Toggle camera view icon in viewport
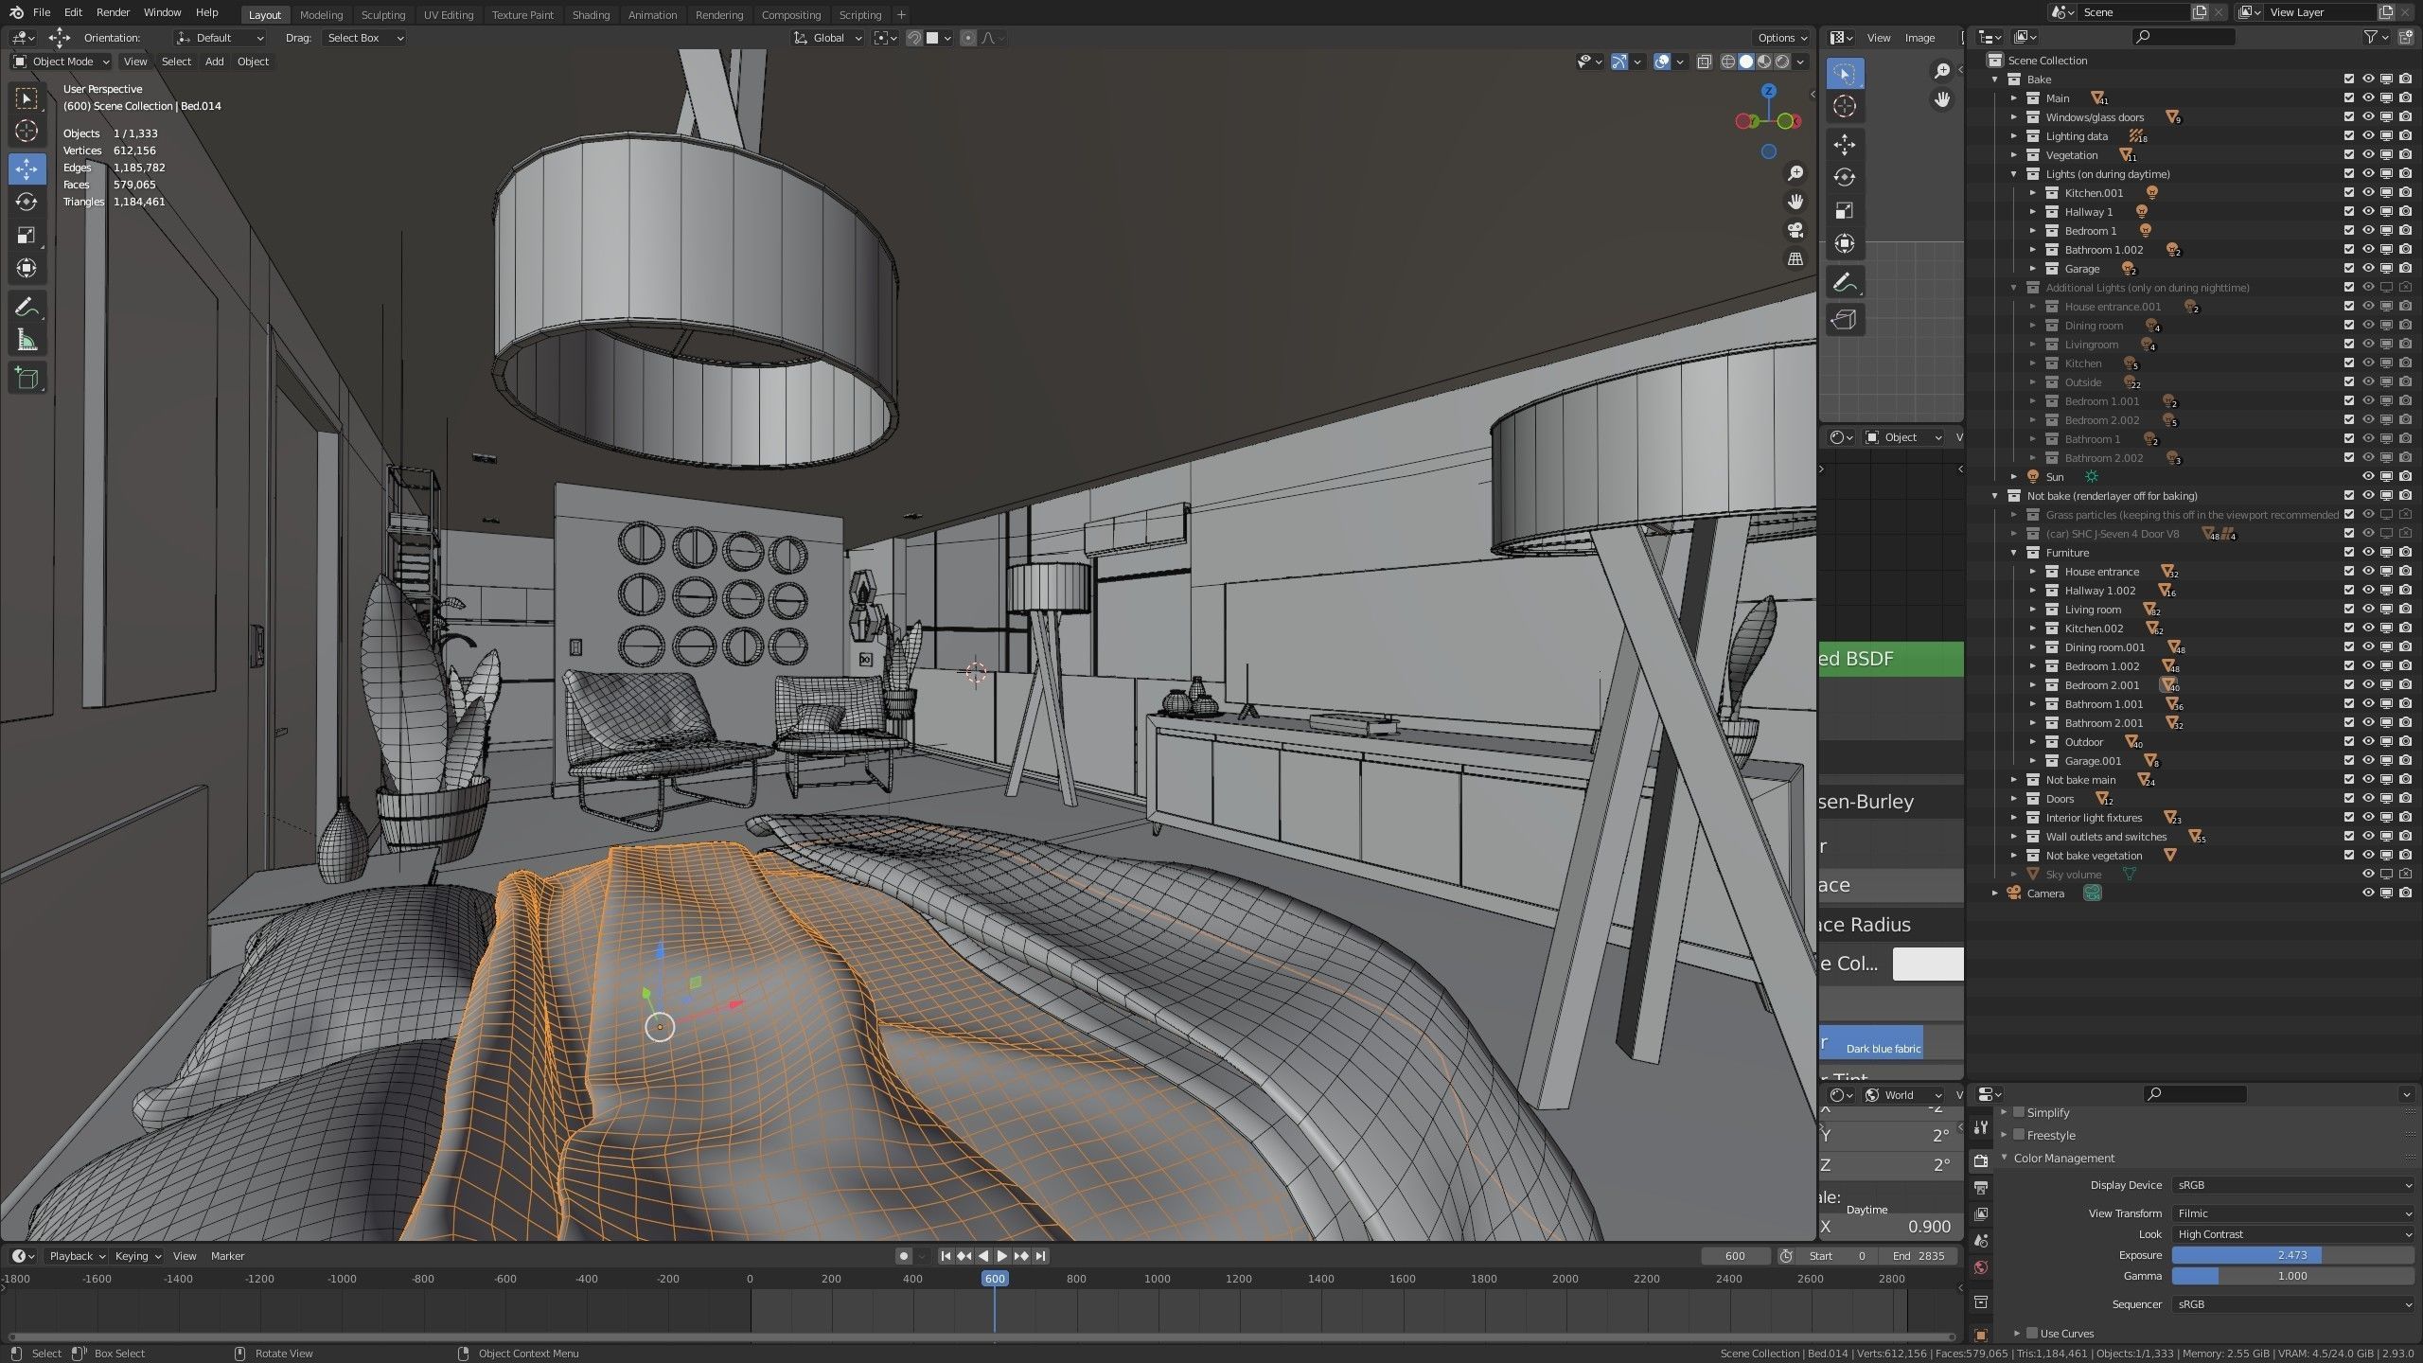This screenshot has height=1363, width=2423. (1795, 230)
